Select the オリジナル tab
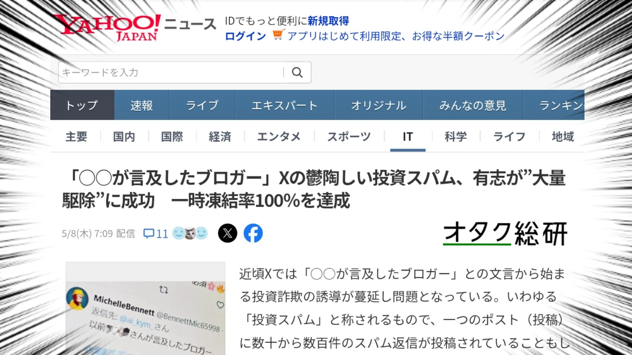This screenshot has height=355, width=632. click(379, 105)
